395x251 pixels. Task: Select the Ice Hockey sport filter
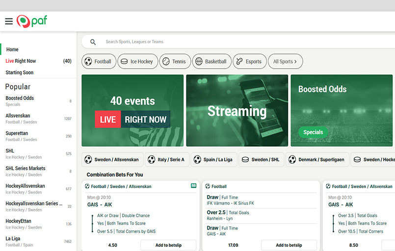(x=137, y=61)
